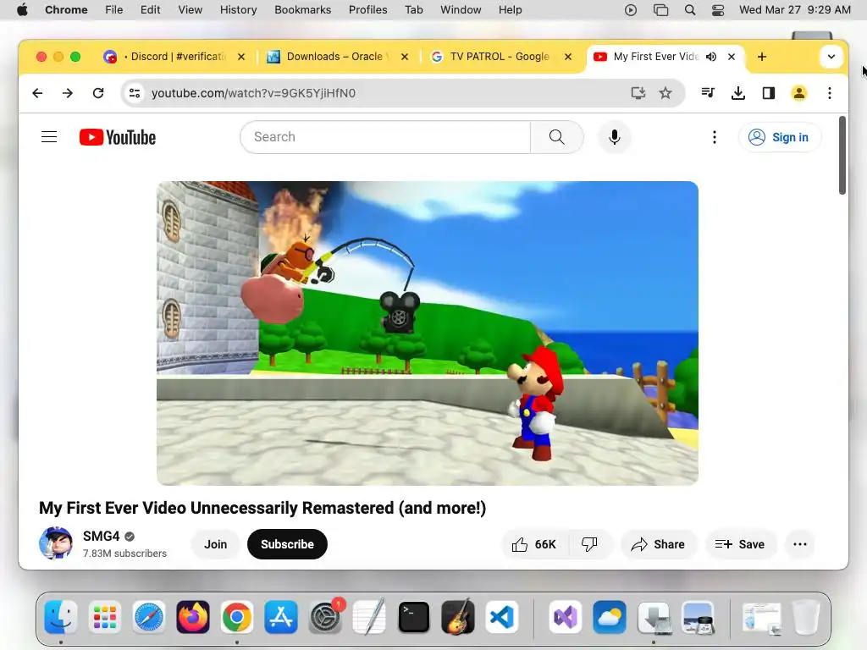The width and height of the screenshot is (867, 650).
Task: Go back with the browser back arrow
Action: pyautogui.click(x=37, y=93)
